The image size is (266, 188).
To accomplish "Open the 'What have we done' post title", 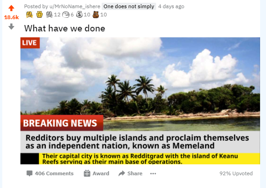I will [x=64, y=28].
